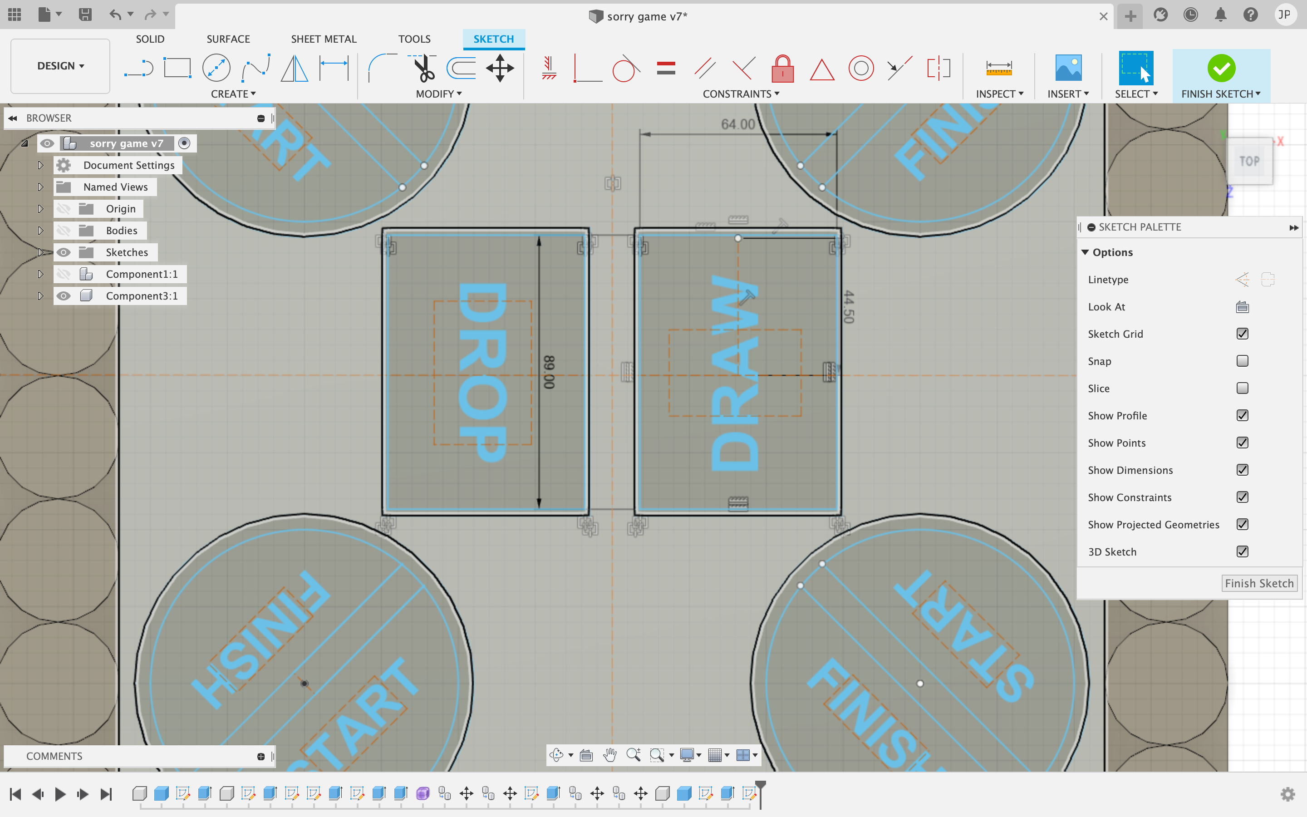The width and height of the screenshot is (1307, 817).
Task: Apply the Equal constraint
Action: [x=666, y=69]
